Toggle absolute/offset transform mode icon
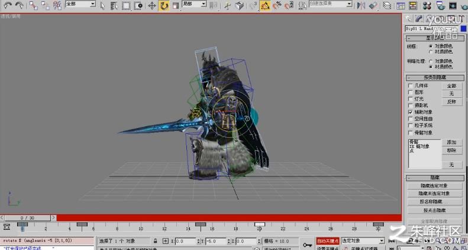The image size is (468, 250). (166, 241)
